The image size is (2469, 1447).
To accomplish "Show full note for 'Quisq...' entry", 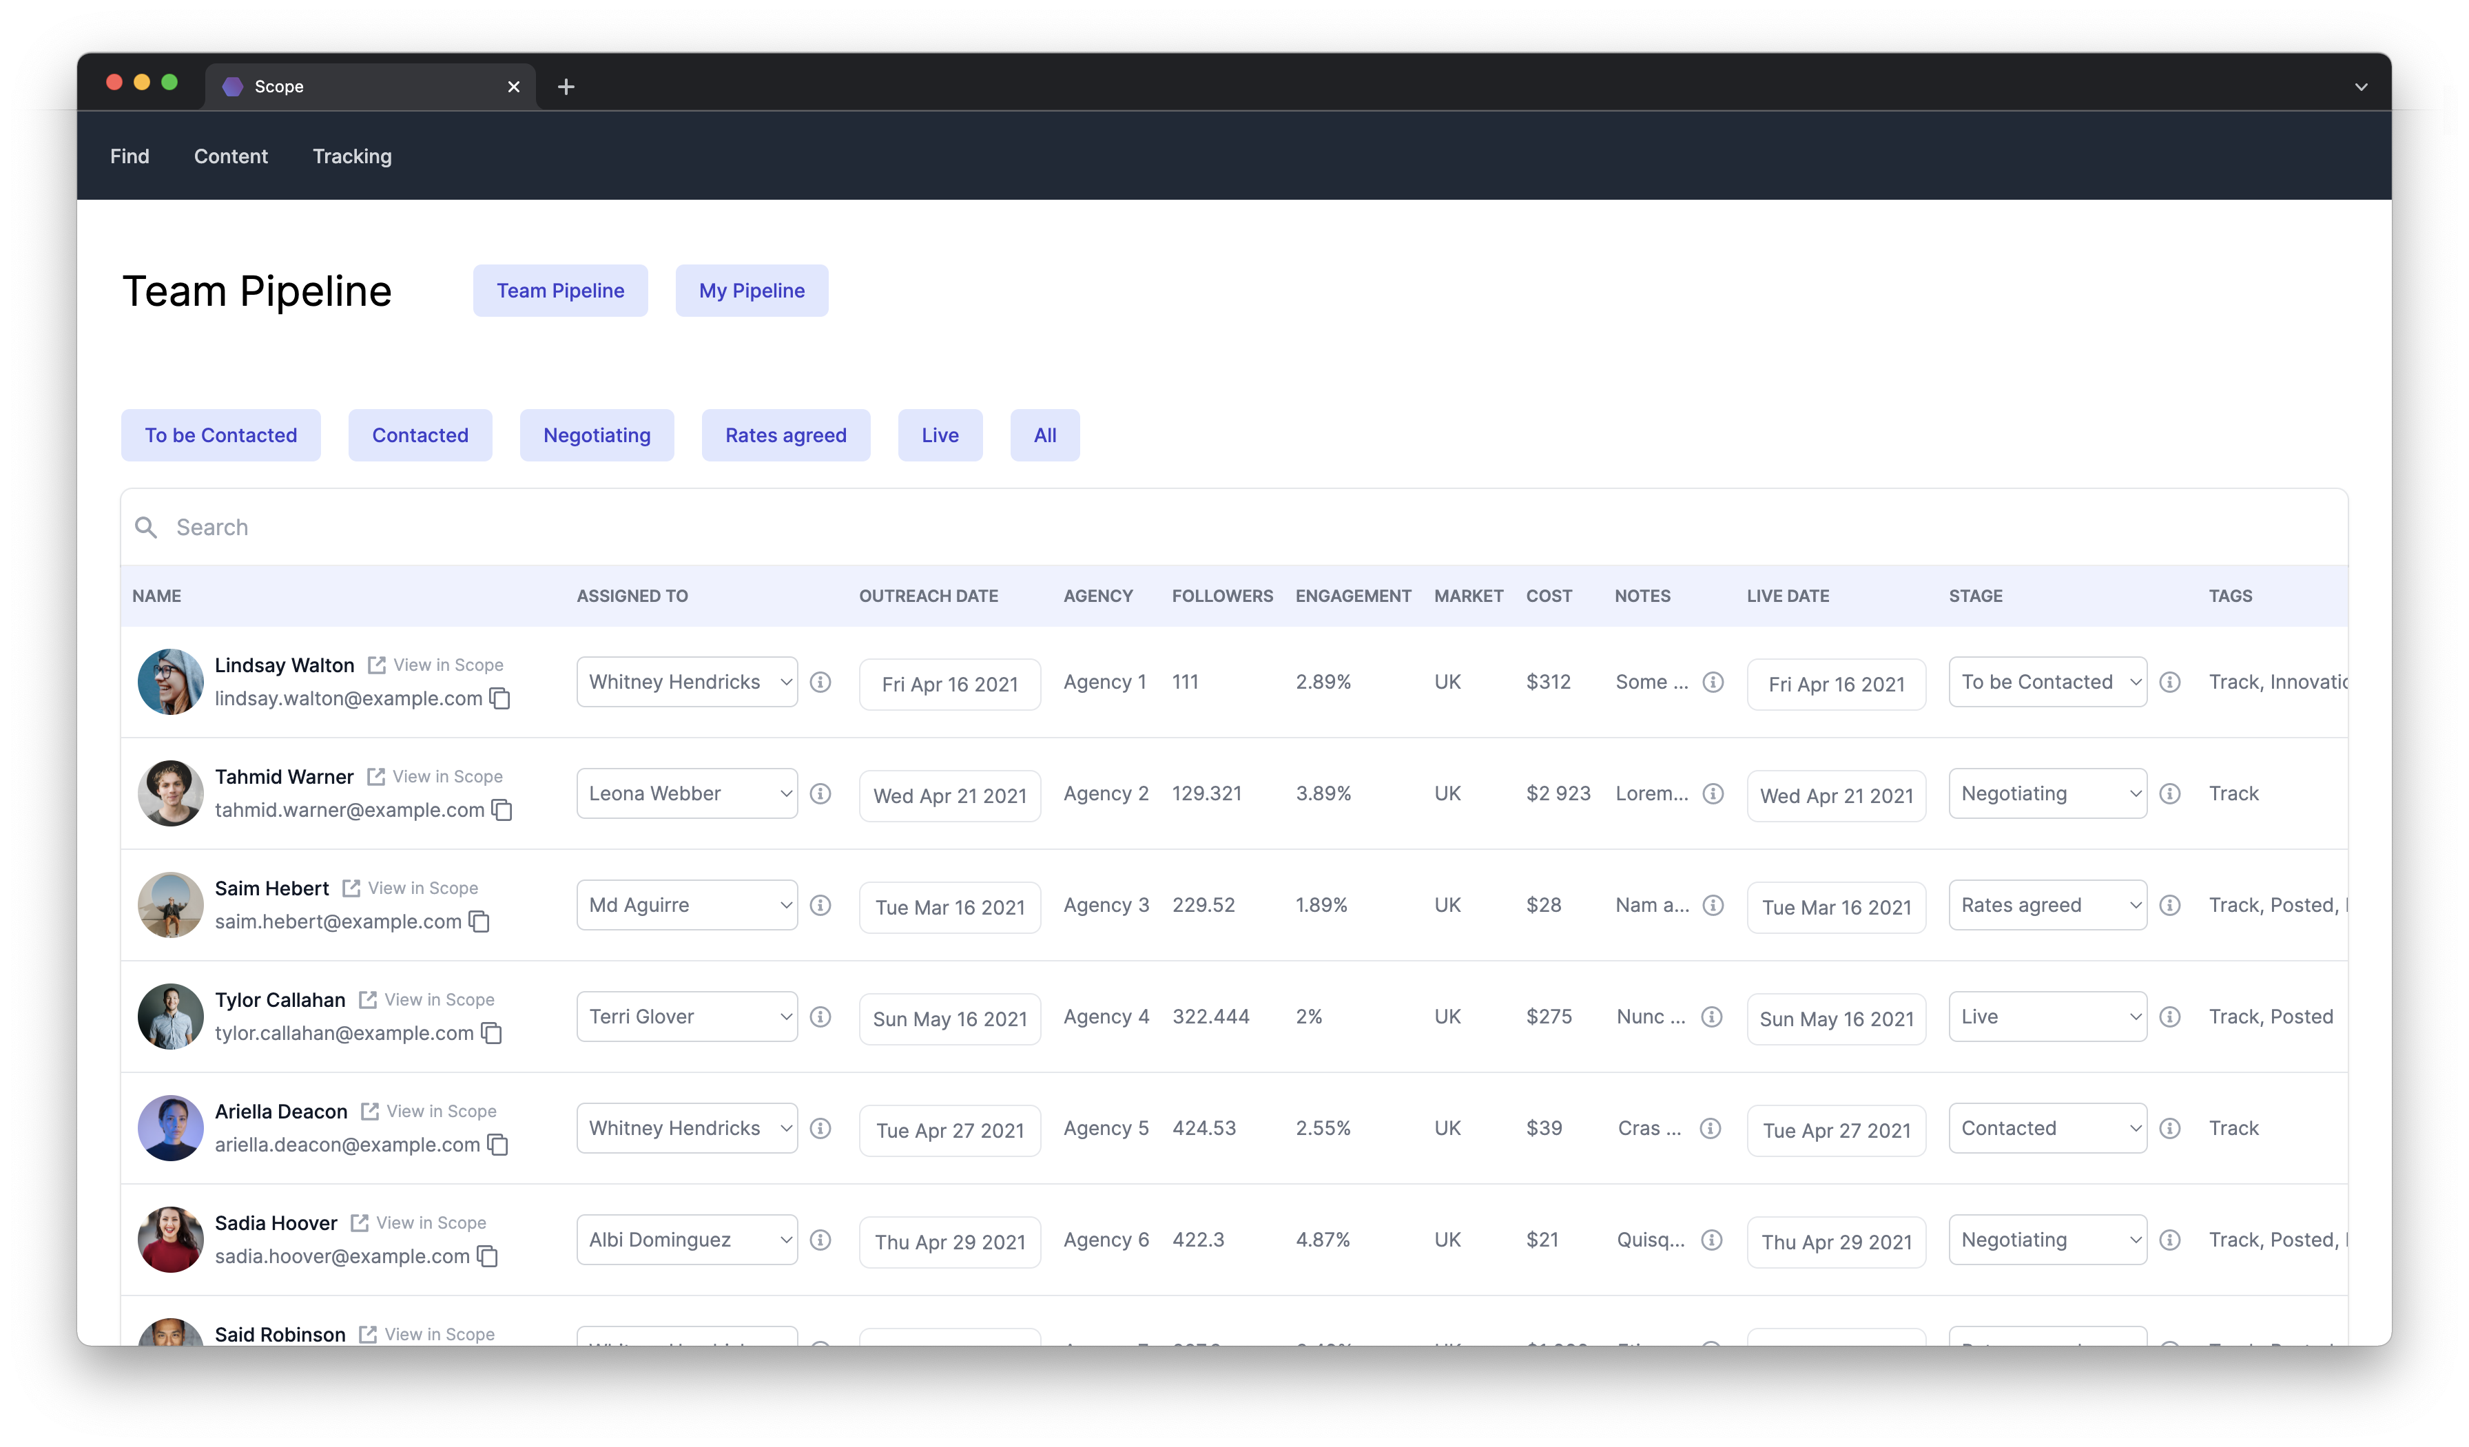I will point(1712,1240).
